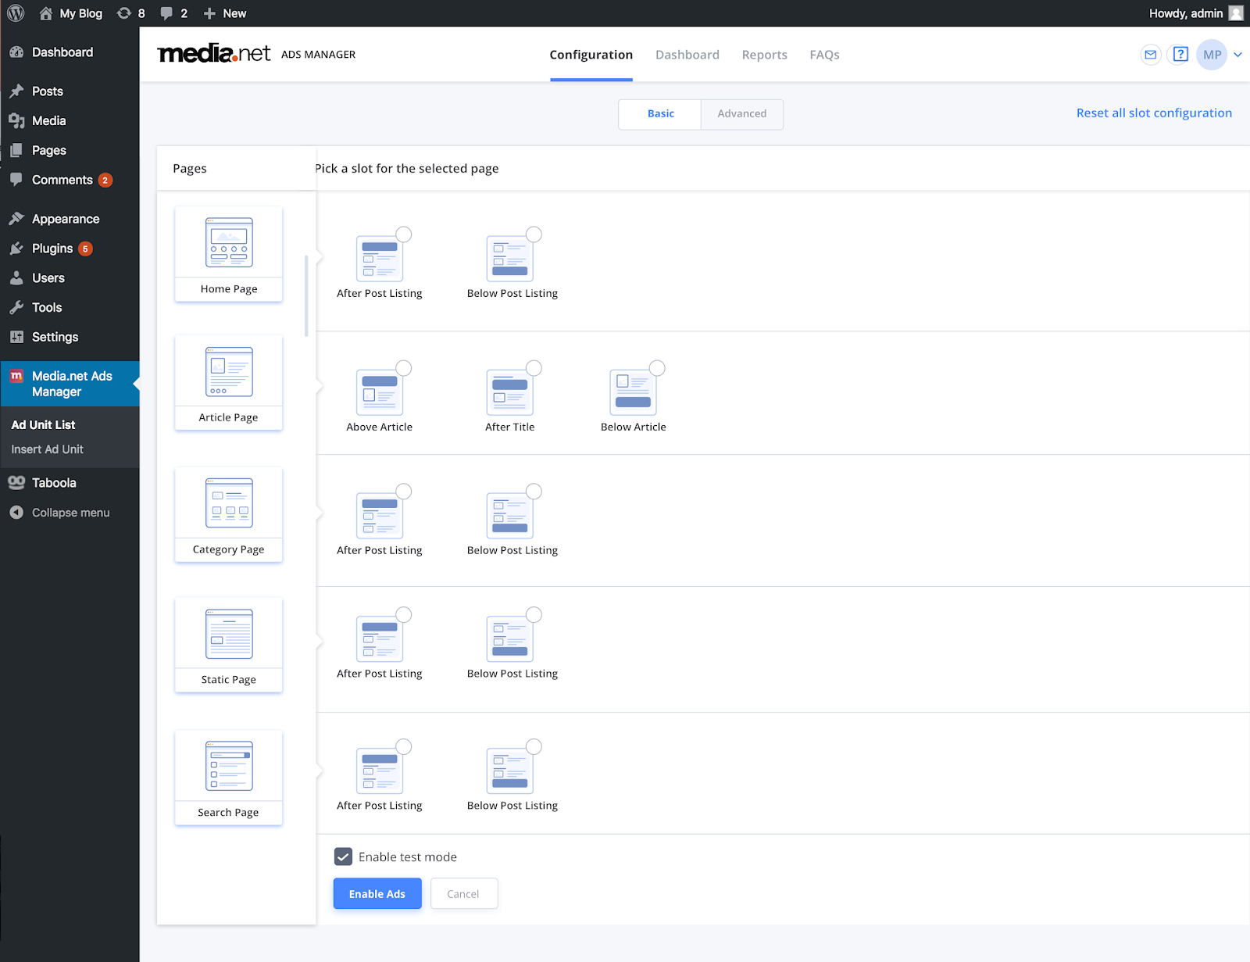Image resolution: width=1250 pixels, height=962 pixels.
Task: Click the Taboola icon in the sidebar
Action: (x=16, y=483)
